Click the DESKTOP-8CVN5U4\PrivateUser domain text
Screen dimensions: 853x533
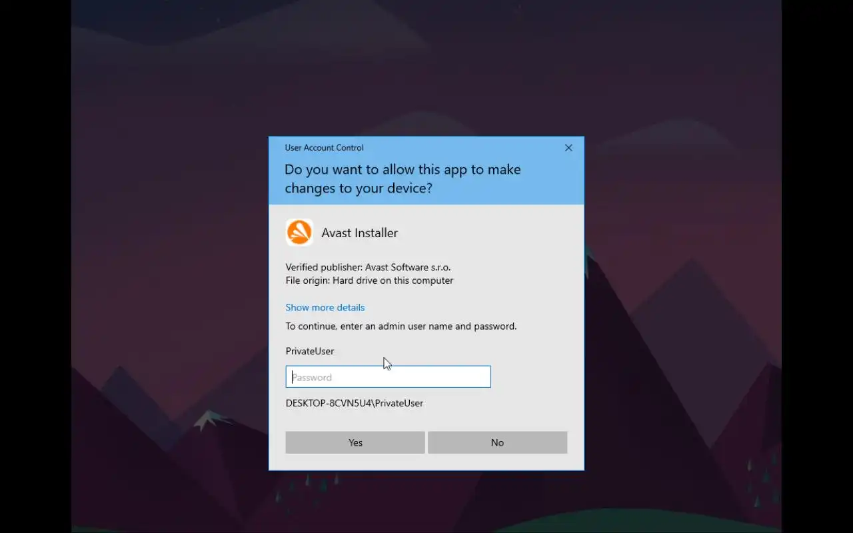(355, 403)
